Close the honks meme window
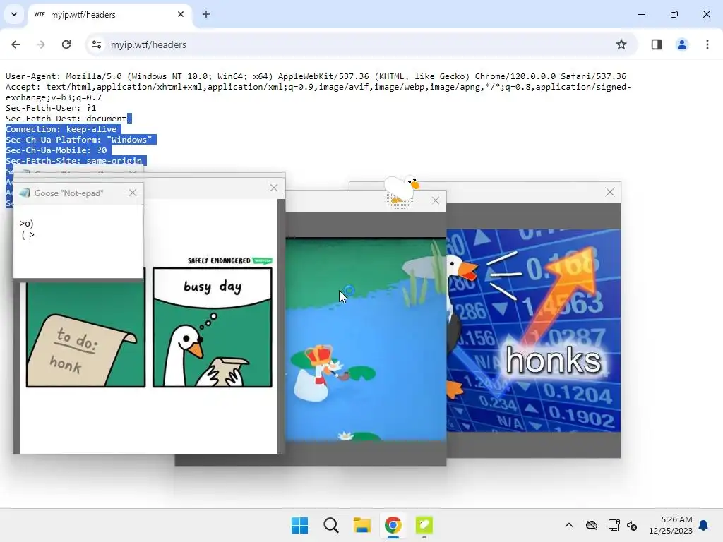Screen dimensions: 723x542 [x=610, y=192]
